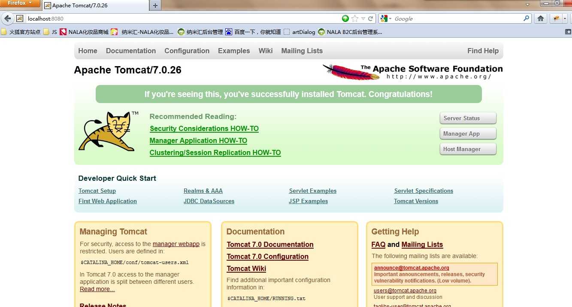This screenshot has height=307, width=572.
Task: Open the 火狐官方站点 bookmark folder
Action: 21,32
